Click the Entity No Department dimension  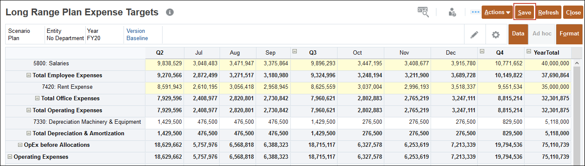[65, 35]
